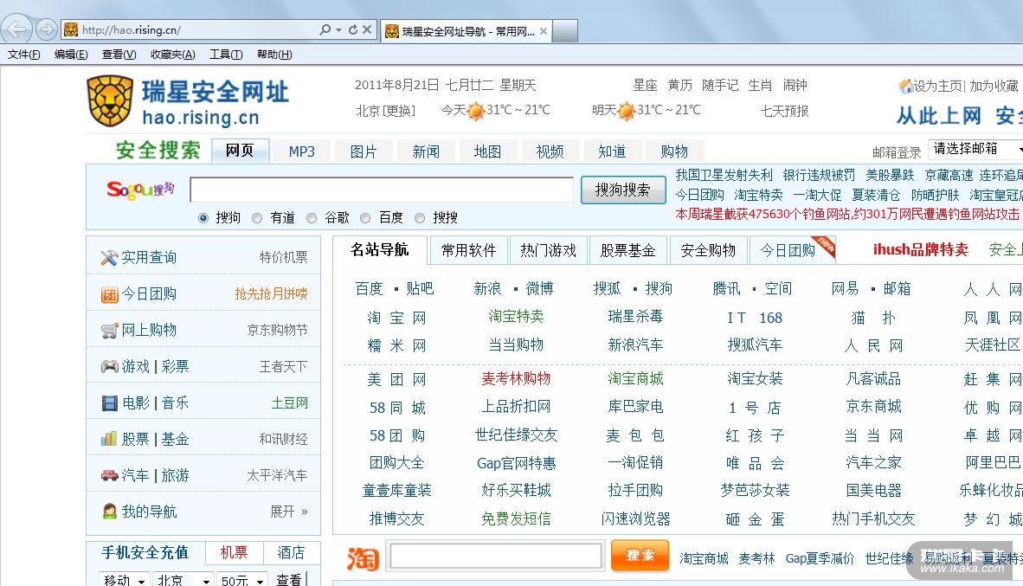Click the site favicon in address bar
Image resolution: width=1023 pixels, height=586 pixels.
pos(71,29)
